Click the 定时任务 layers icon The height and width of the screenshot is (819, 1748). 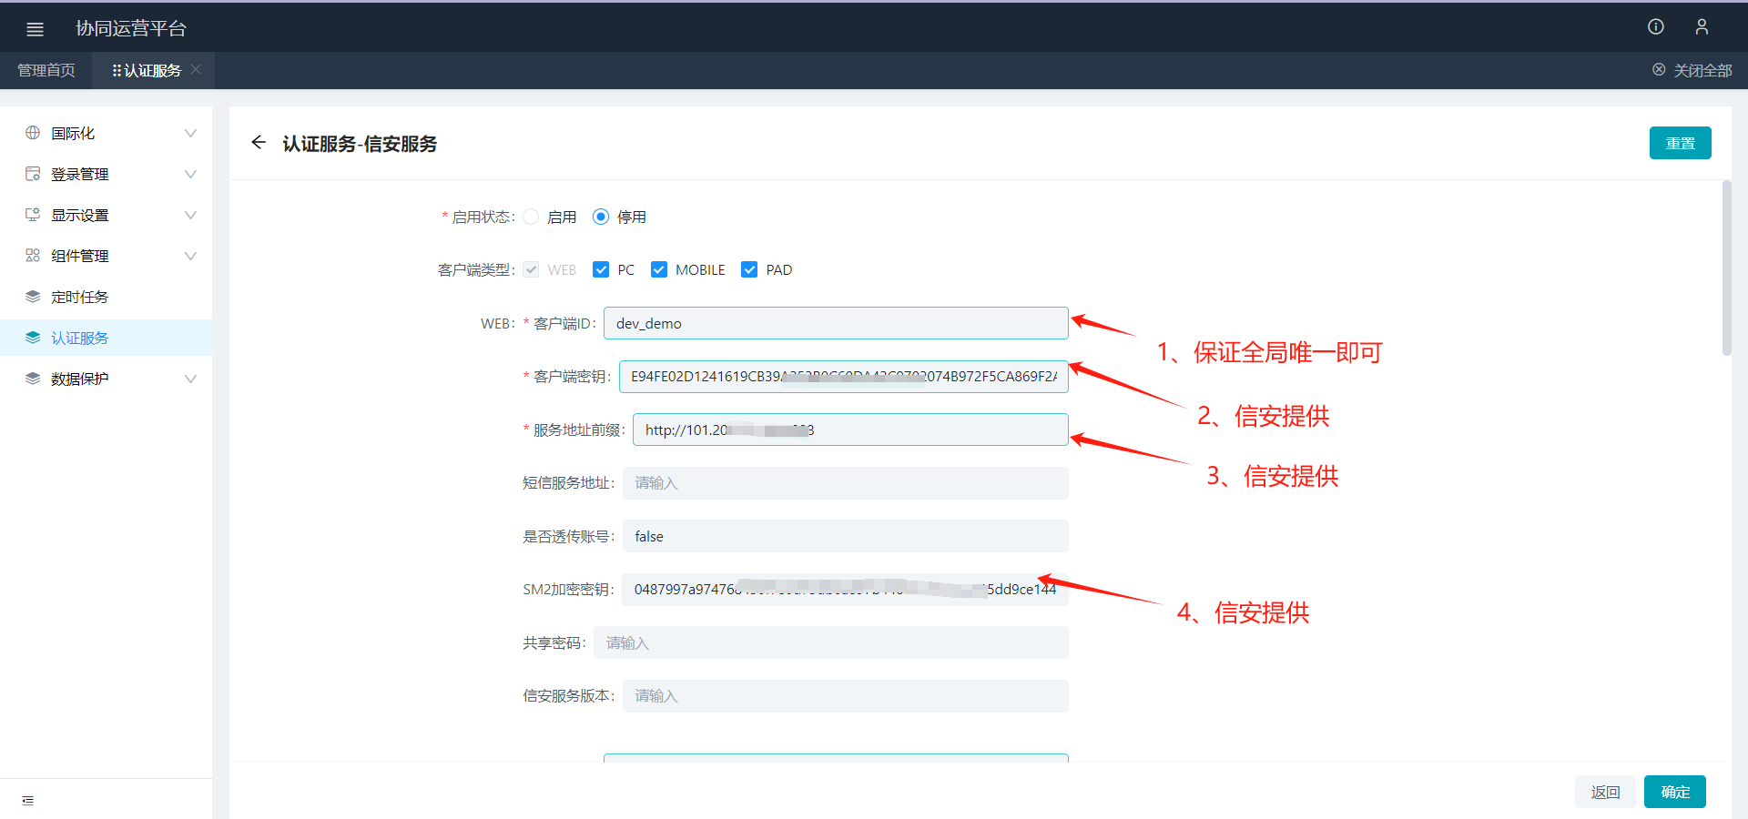point(33,297)
